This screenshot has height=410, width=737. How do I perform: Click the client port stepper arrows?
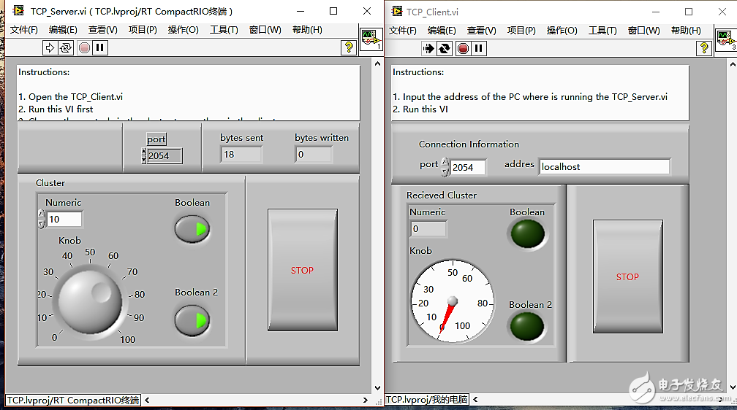click(445, 167)
